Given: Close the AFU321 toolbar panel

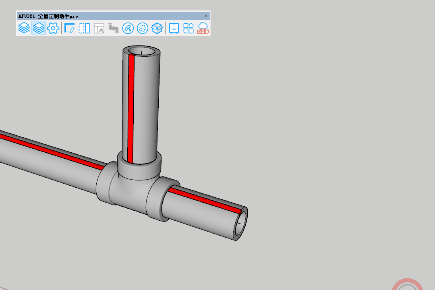Looking at the screenshot, I should click(x=206, y=16).
